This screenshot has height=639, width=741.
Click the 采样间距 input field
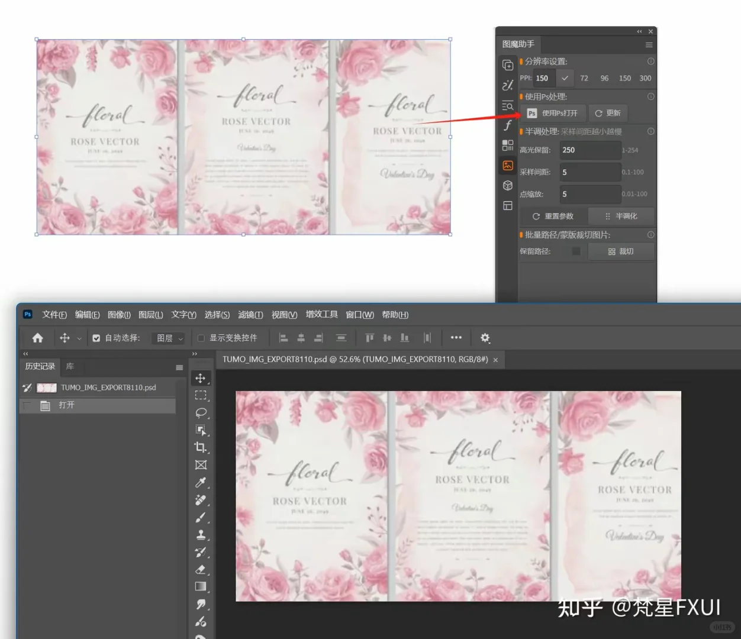590,172
